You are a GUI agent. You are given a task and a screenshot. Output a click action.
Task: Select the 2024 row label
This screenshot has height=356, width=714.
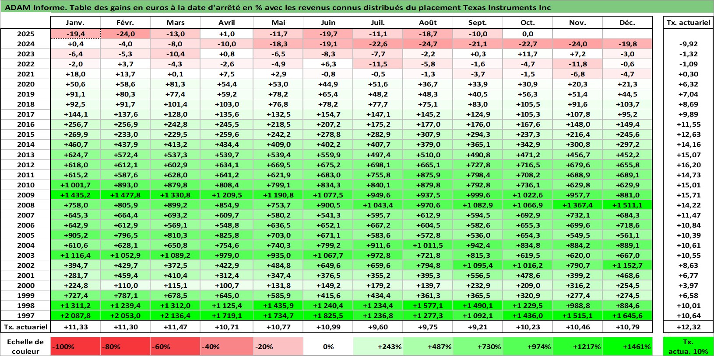25,44
